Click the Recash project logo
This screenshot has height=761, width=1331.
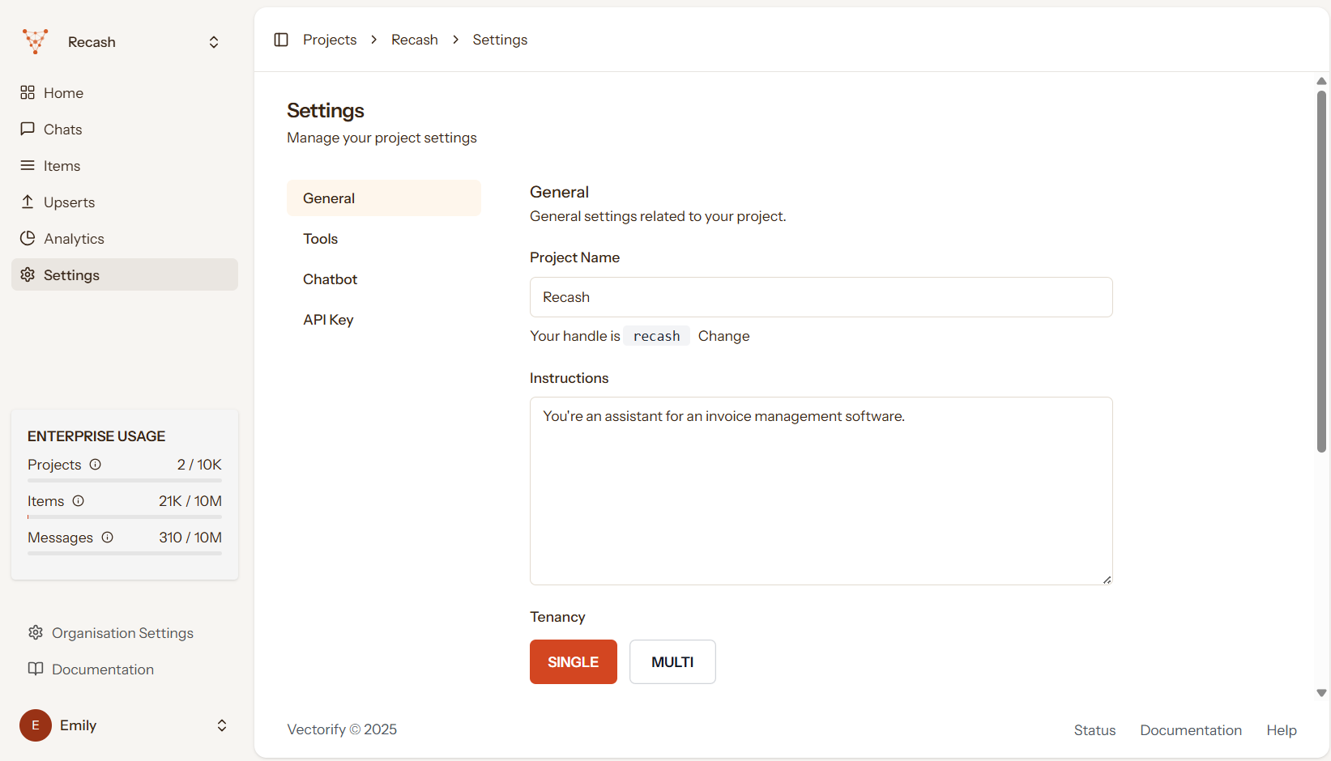click(x=35, y=41)
